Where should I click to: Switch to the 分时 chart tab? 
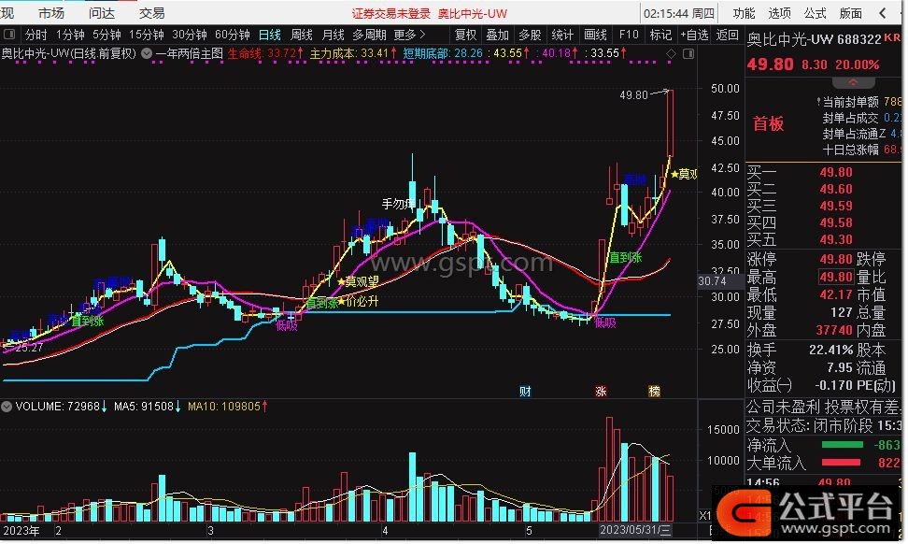tap(36, 35)
